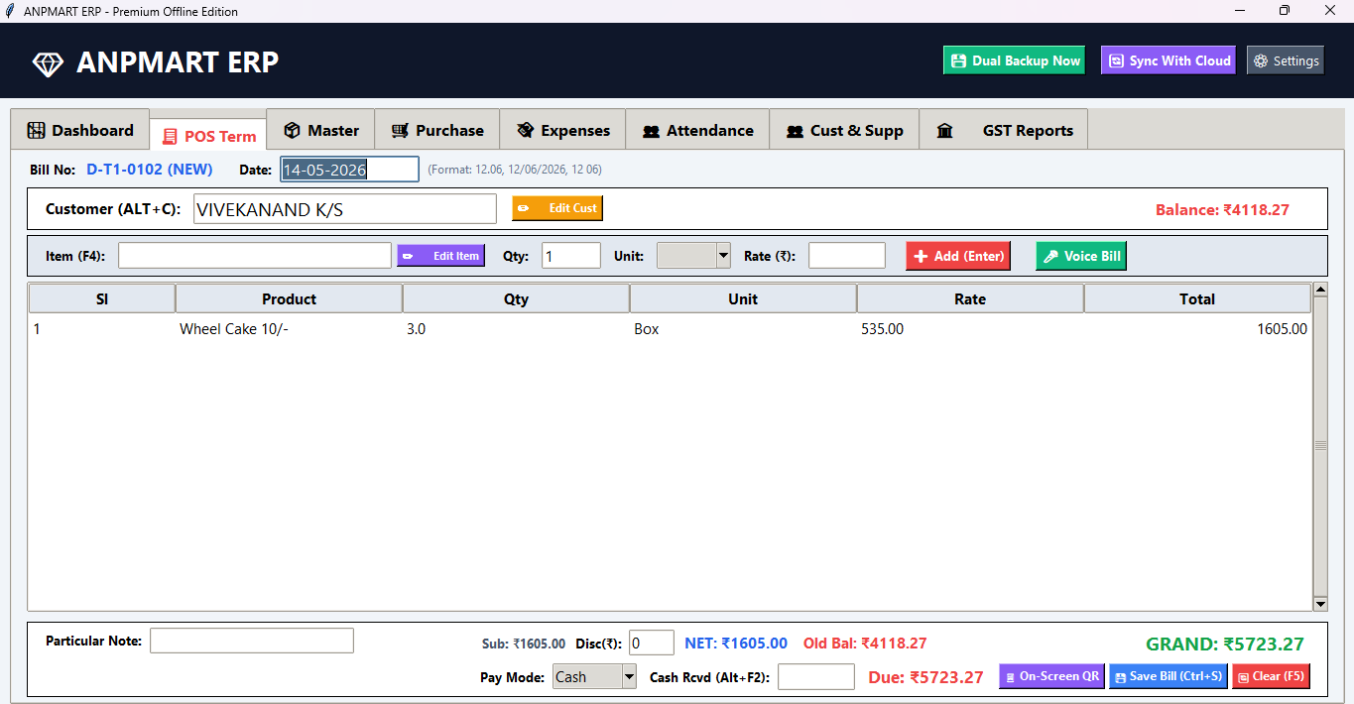
Task: Click the Old Bal ₹4118.27 label
Action: click(x=865, y=644)
